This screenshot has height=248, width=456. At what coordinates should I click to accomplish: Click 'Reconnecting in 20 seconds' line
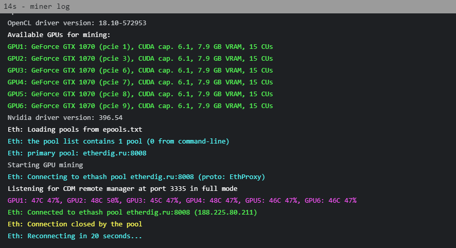point(75,236)
